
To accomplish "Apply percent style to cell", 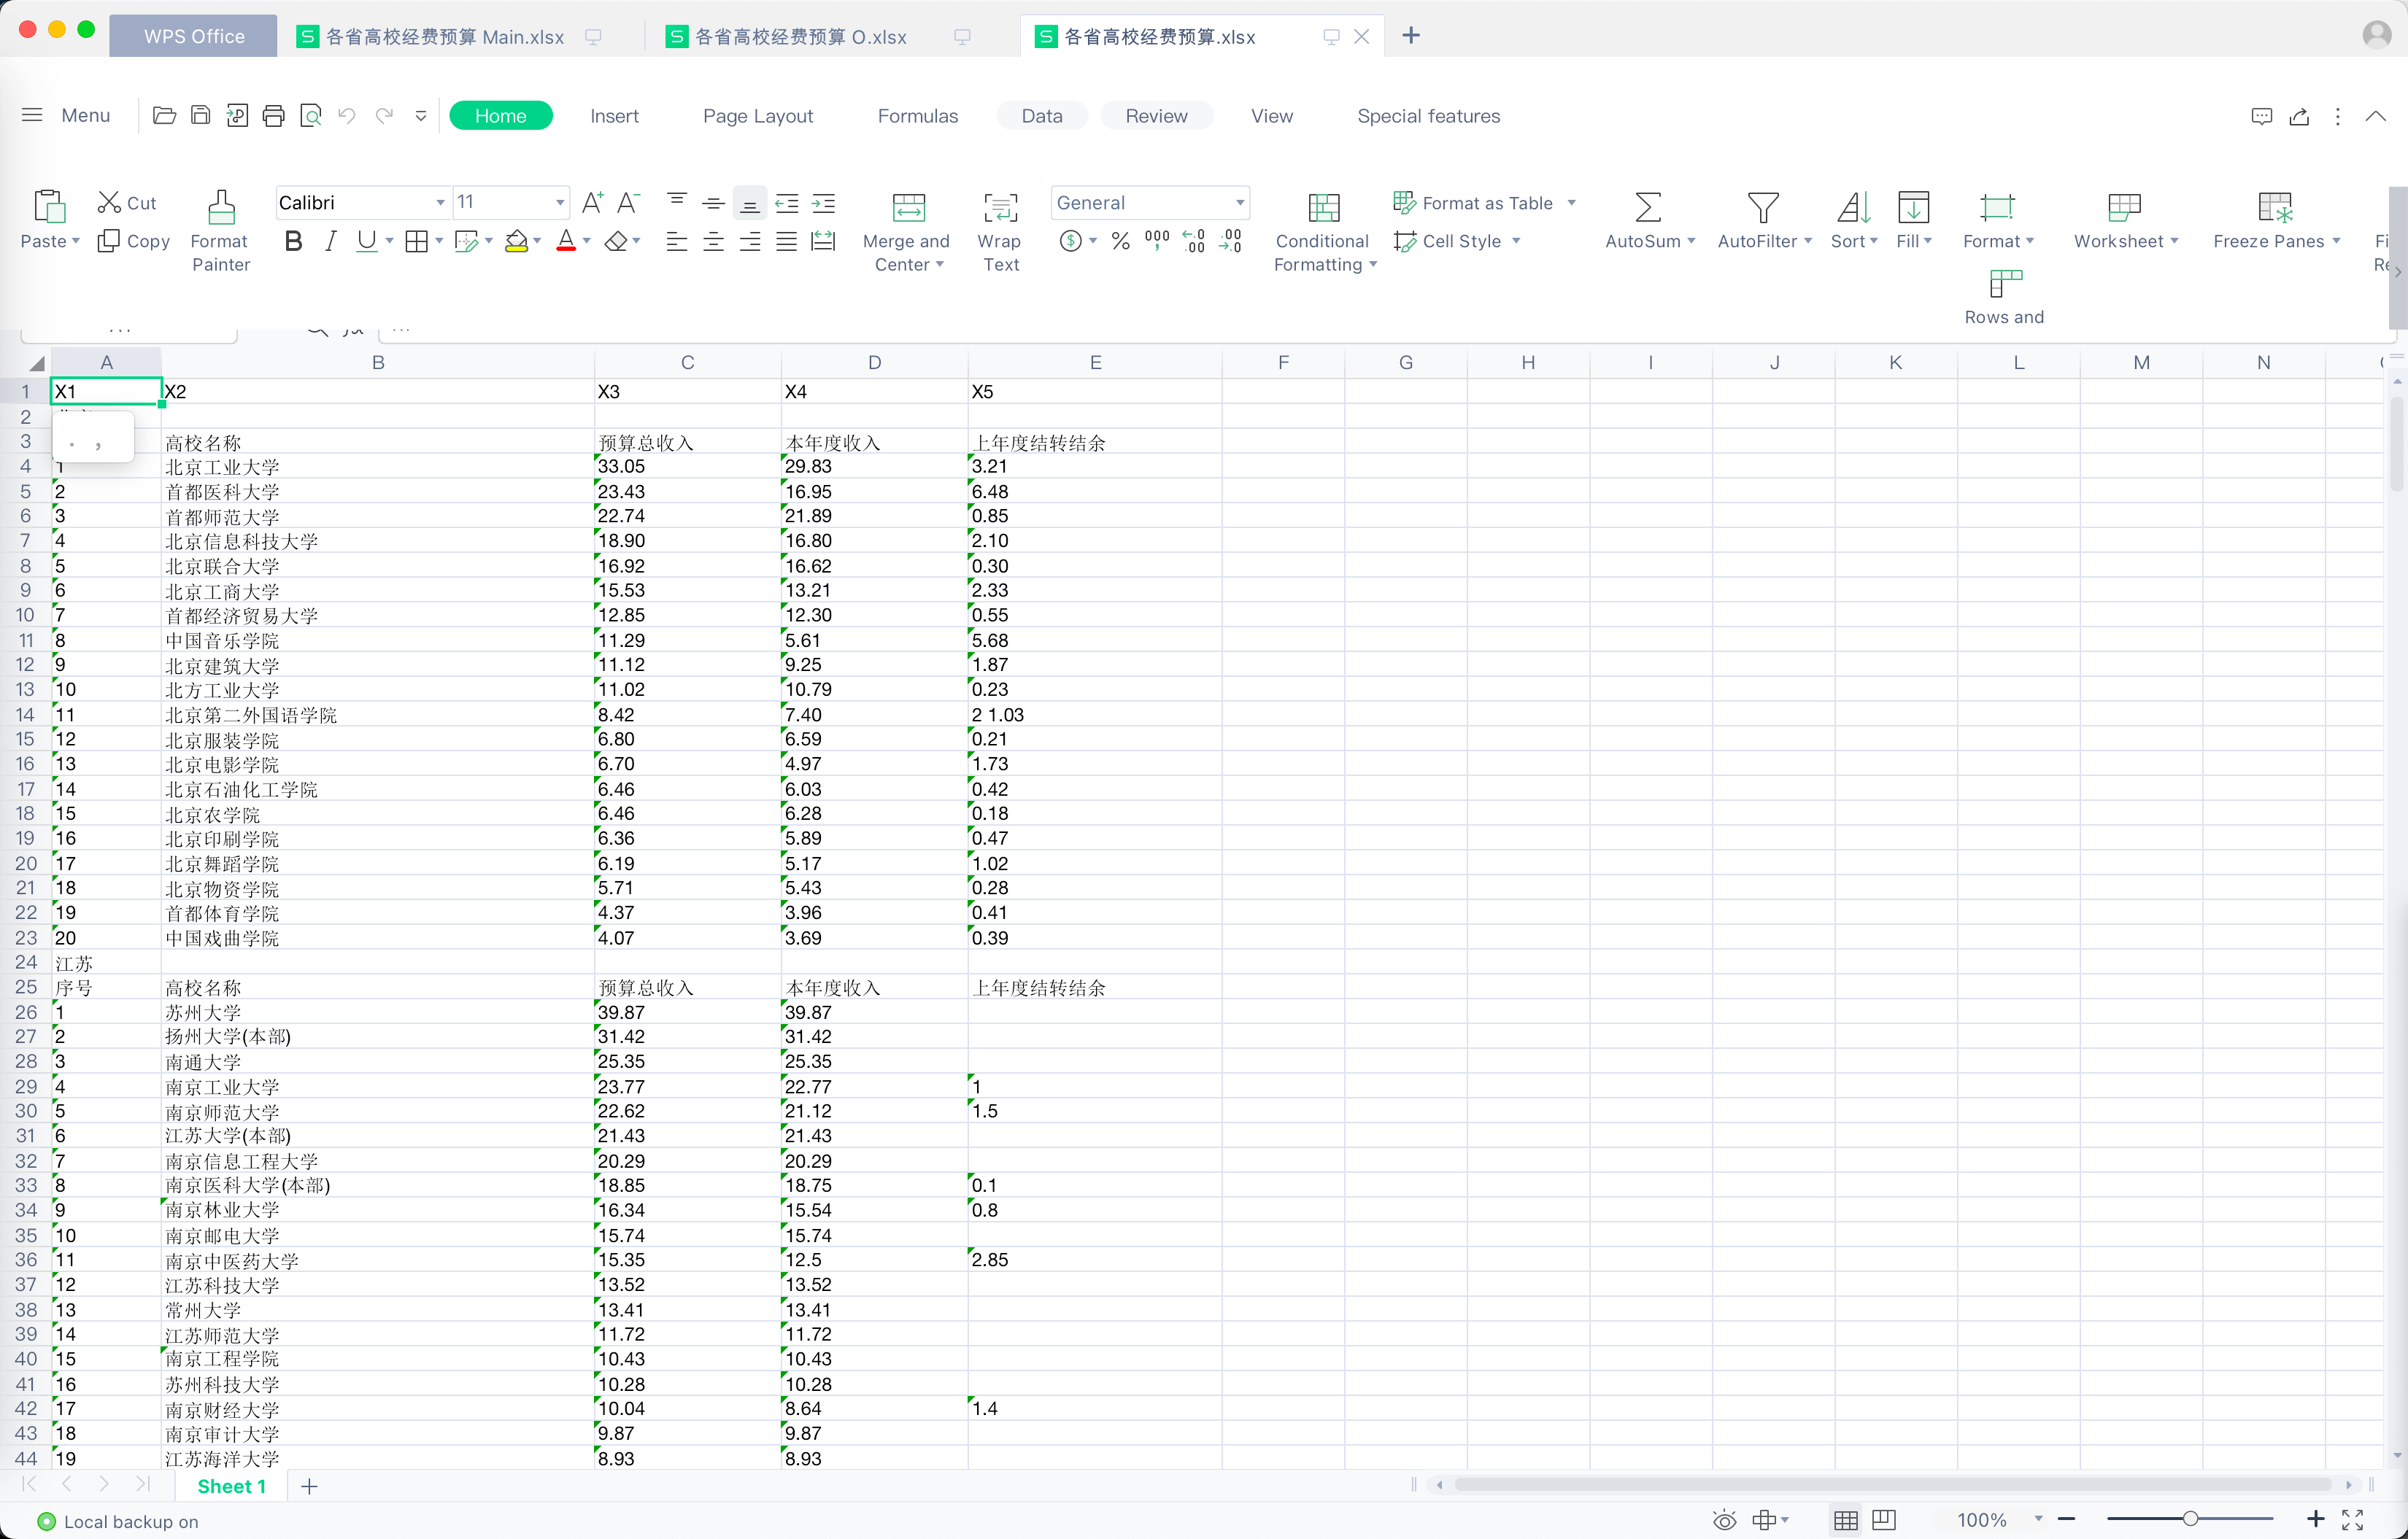I will 1121,241.
